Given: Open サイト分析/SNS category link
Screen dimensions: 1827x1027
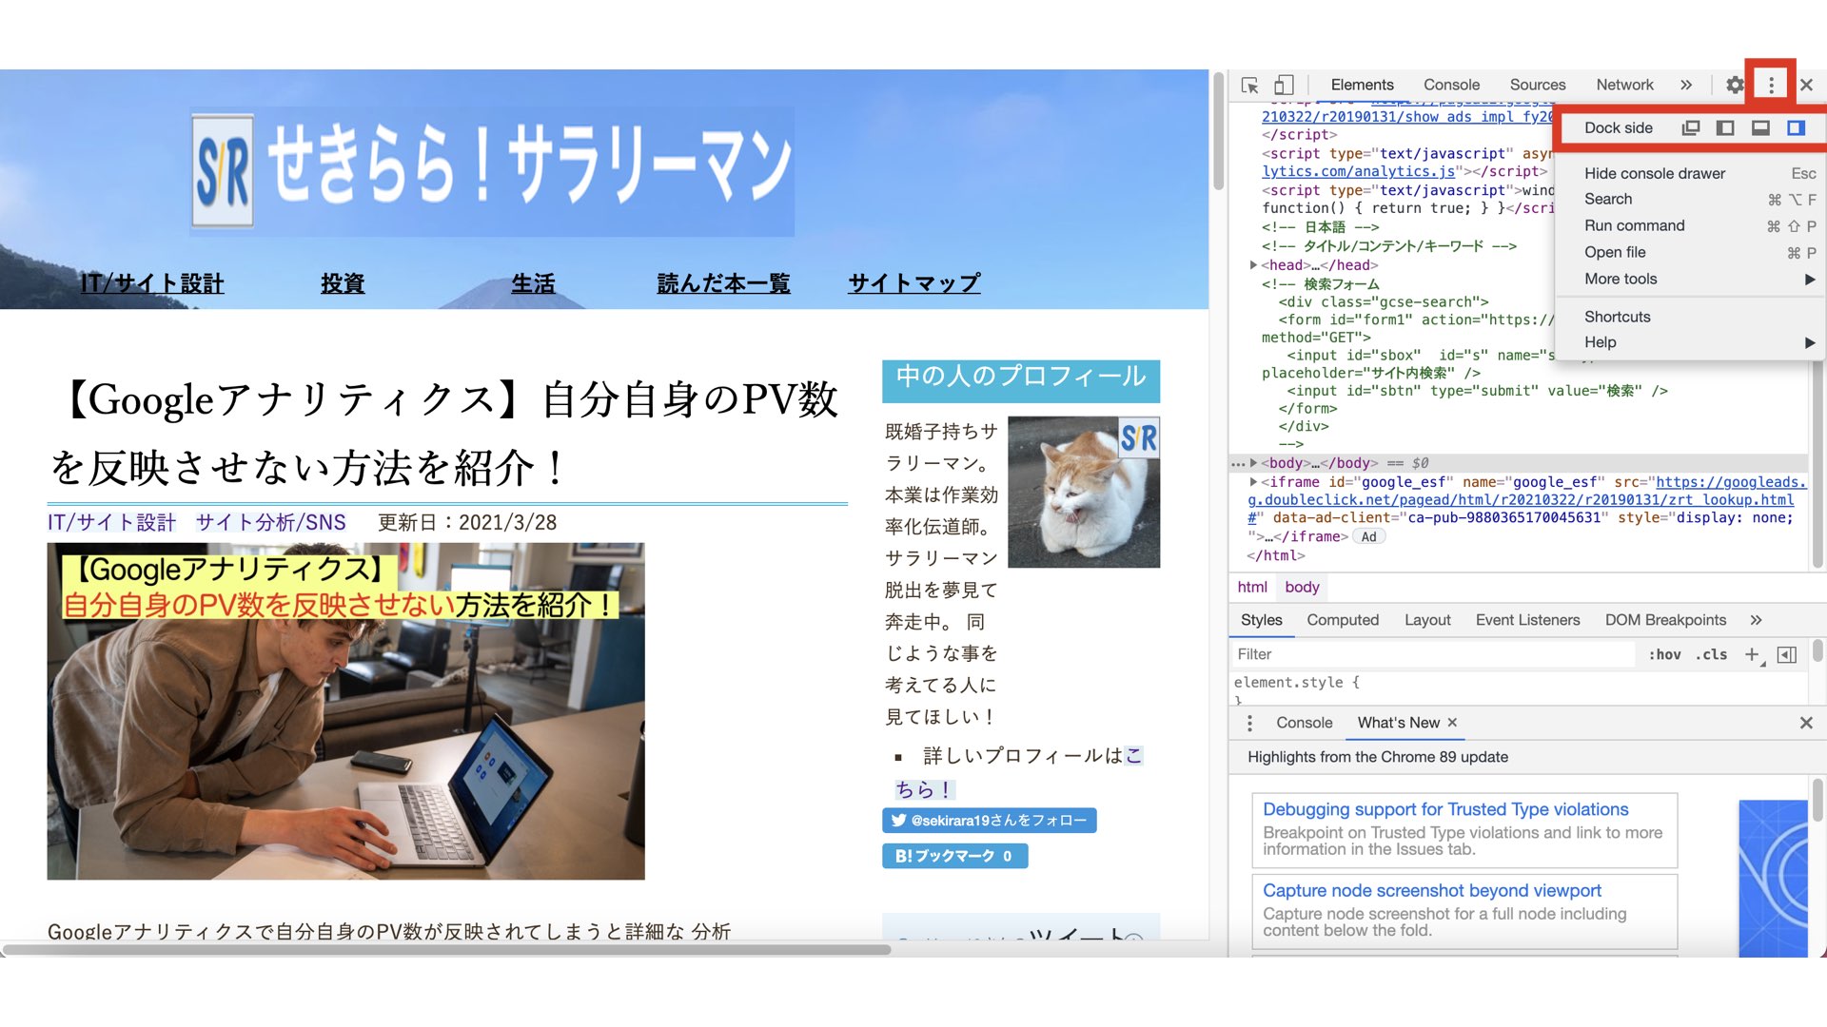Looking at the screenshot, I should click(x=270, y=523).
